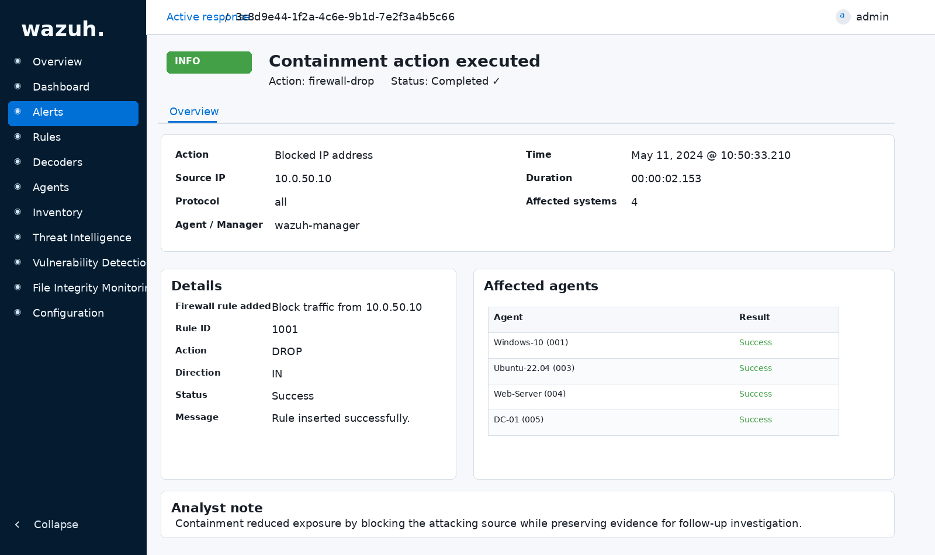Click the admin username label
Screen dimensions: 935x555
point(872,17)
